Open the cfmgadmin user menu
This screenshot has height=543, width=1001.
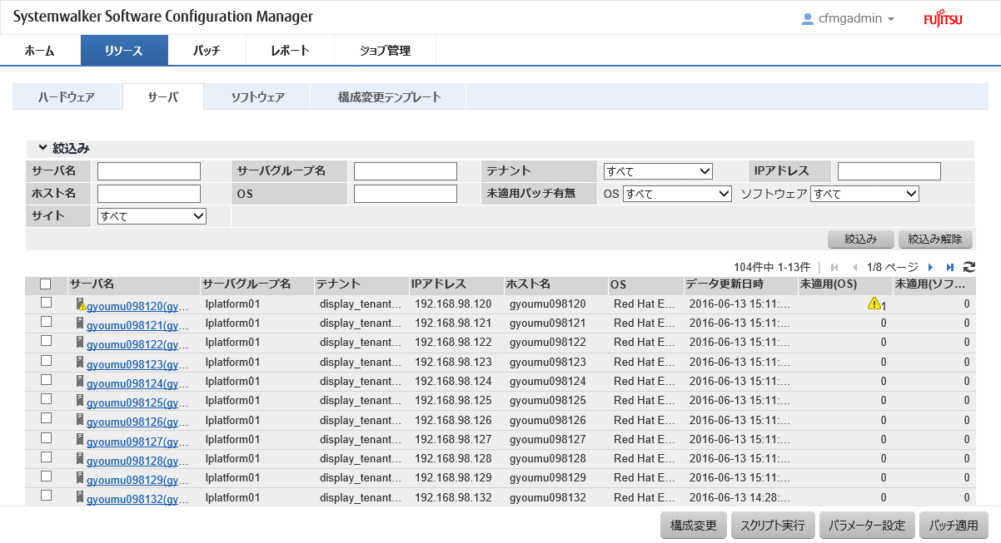click(x=848, y=18)
